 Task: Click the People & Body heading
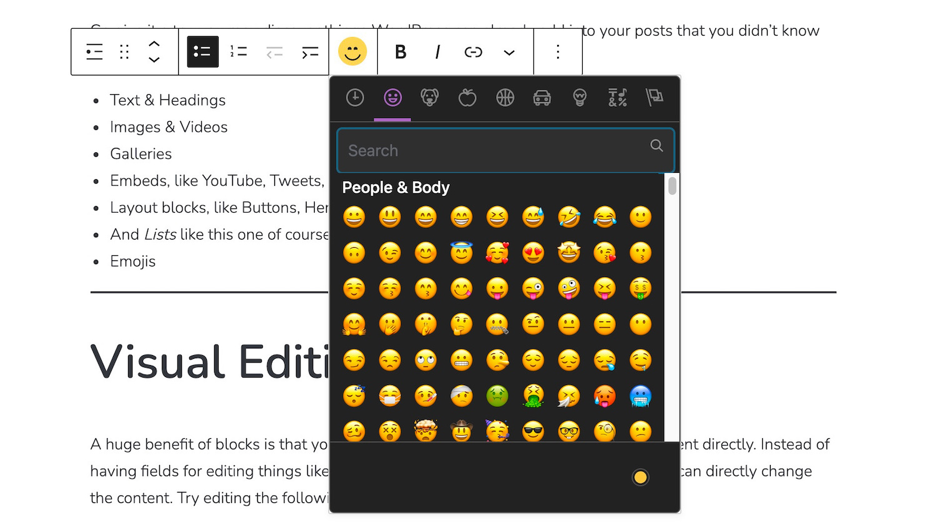coord(396,187)
